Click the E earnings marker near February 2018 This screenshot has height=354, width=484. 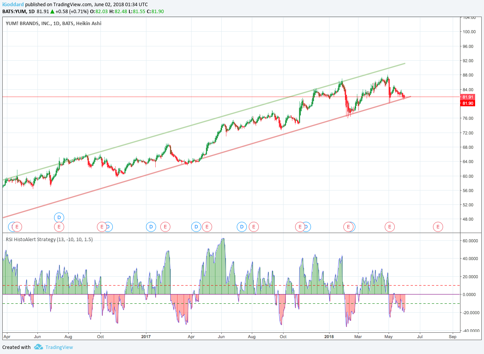click(x=348, y=227)
